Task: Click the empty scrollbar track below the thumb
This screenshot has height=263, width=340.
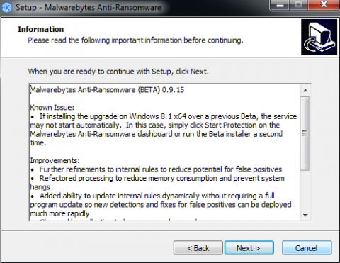Action: pos(305,190)
